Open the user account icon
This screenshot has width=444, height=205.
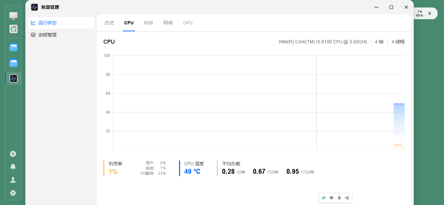(x=13, y=180)
